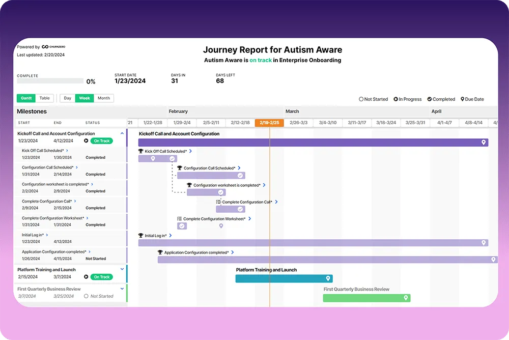
Task: Click the due date pin on the Platform Training bar
Action: click(x=328, y=278)
